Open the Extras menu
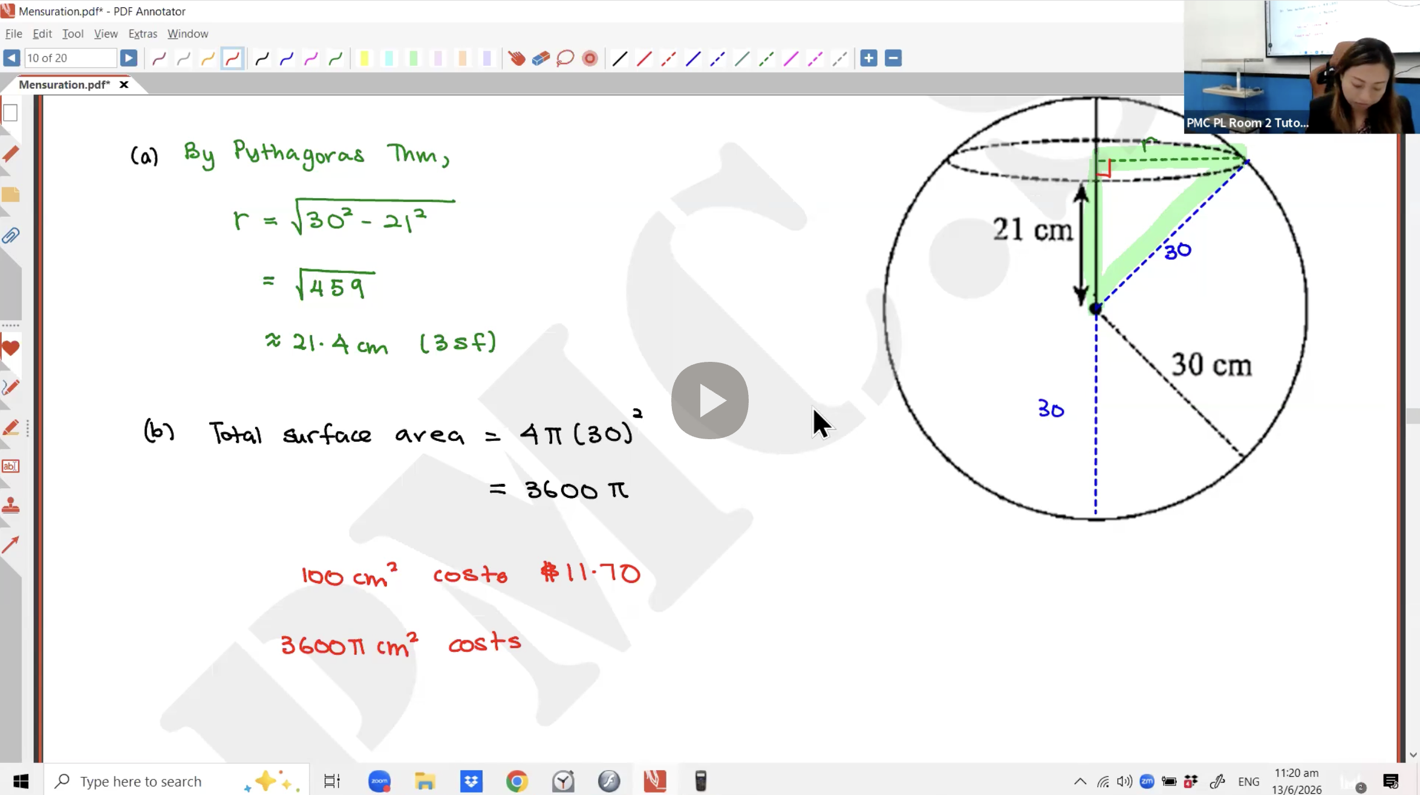The height and width of the screenshot is (795, 1420). (143, 34)
